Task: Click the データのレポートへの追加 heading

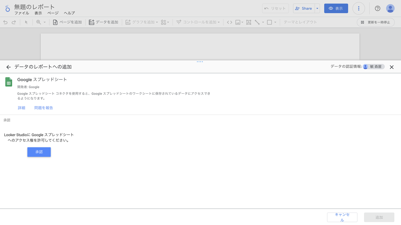Action: tap(43, 67)
